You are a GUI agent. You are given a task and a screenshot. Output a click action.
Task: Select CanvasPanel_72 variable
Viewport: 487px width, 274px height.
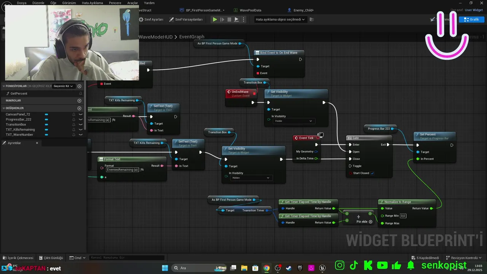tap(18, 114)
